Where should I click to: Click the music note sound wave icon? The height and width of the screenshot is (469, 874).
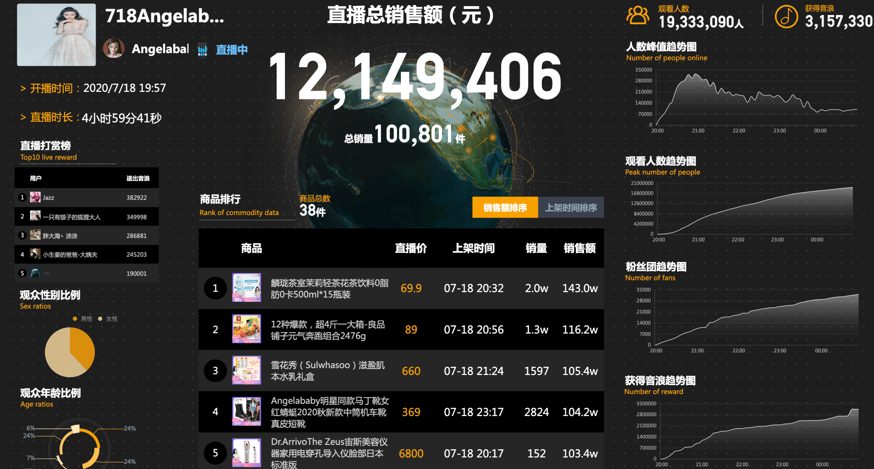click(x=786, y=17)
